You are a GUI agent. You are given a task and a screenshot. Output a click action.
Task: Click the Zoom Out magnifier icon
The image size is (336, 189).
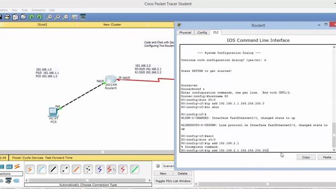tap(65, 17)
